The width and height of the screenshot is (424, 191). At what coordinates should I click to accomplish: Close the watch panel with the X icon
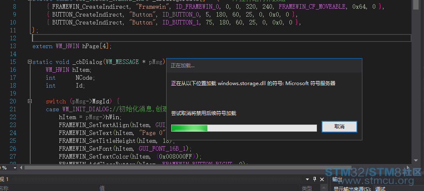tap(322, 179)
